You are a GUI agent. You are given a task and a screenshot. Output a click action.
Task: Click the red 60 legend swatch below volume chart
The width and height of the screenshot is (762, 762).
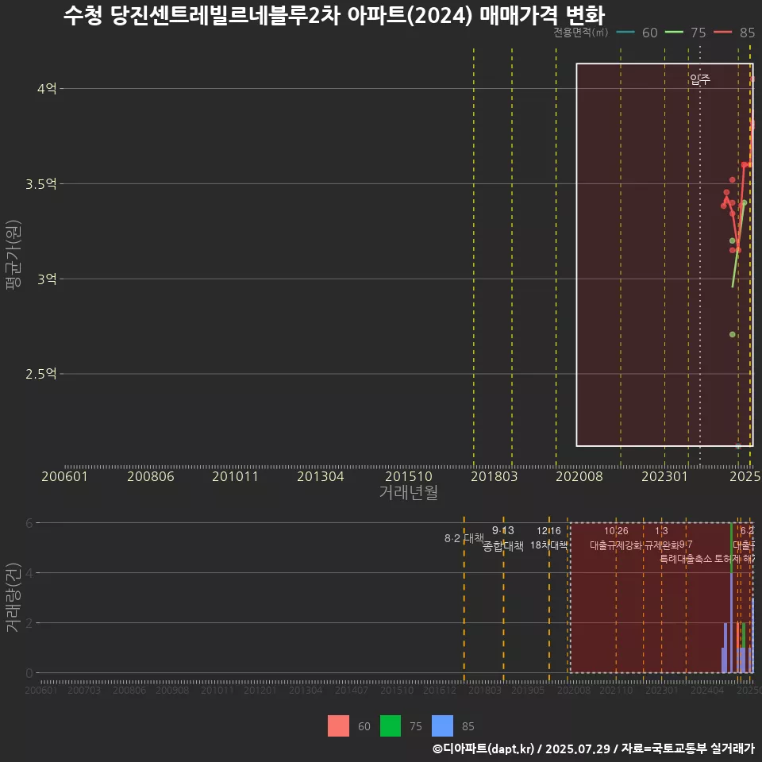tap(338, 726)
